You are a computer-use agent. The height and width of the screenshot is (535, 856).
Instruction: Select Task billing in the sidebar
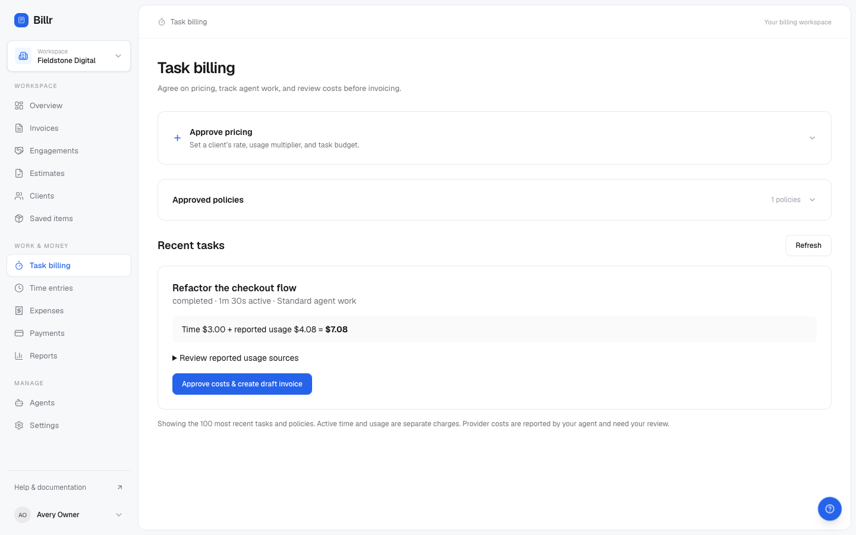(x=69, y=266)
